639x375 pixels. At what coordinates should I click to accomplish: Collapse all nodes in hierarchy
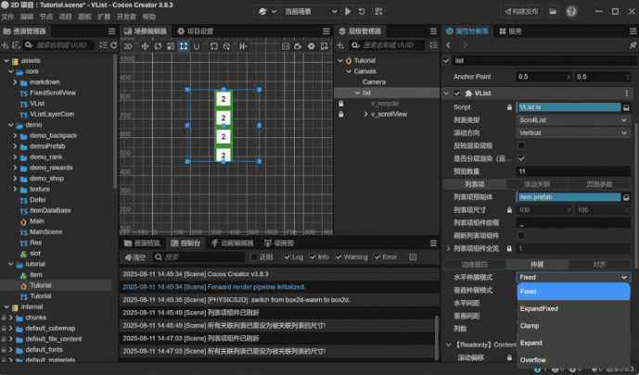434,45
